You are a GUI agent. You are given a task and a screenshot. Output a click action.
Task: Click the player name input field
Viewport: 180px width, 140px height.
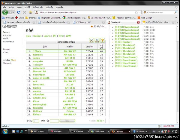pyautogui.click(x=54, y=121)
